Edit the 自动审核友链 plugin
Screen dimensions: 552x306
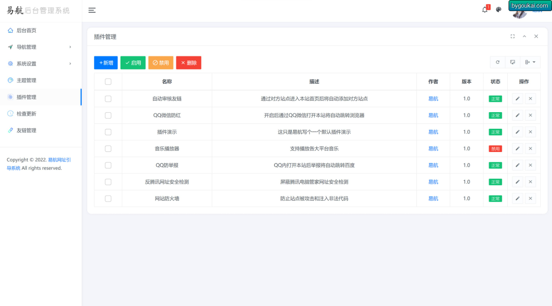point(518,99)
